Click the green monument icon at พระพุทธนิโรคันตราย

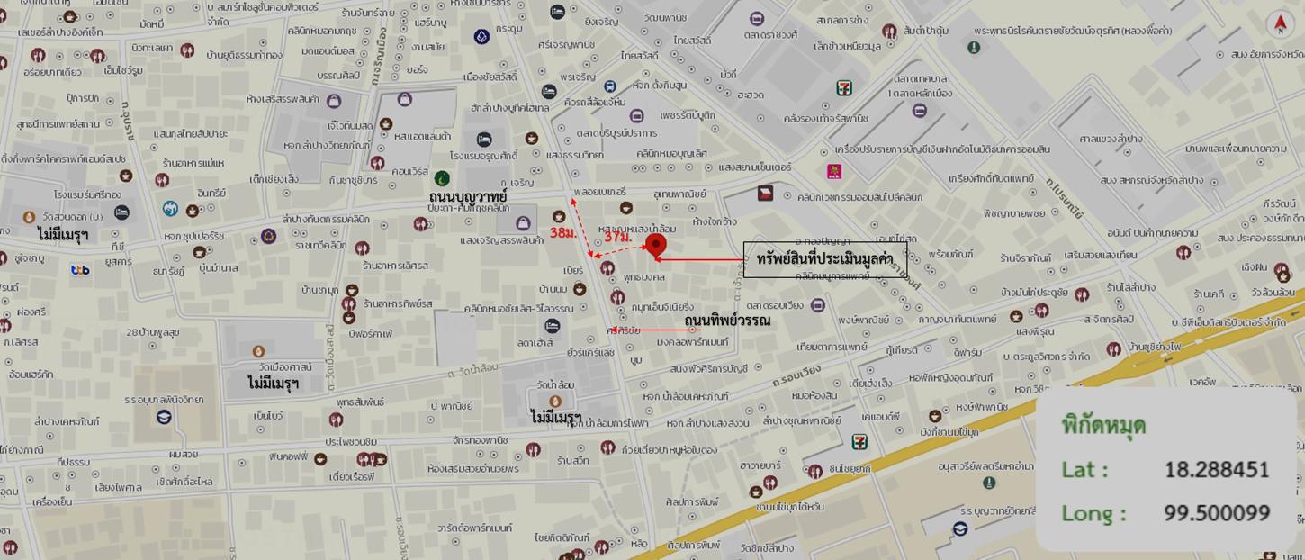tap(974, 48)
